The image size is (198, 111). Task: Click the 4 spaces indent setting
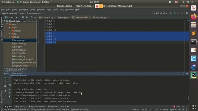point(164,110)
